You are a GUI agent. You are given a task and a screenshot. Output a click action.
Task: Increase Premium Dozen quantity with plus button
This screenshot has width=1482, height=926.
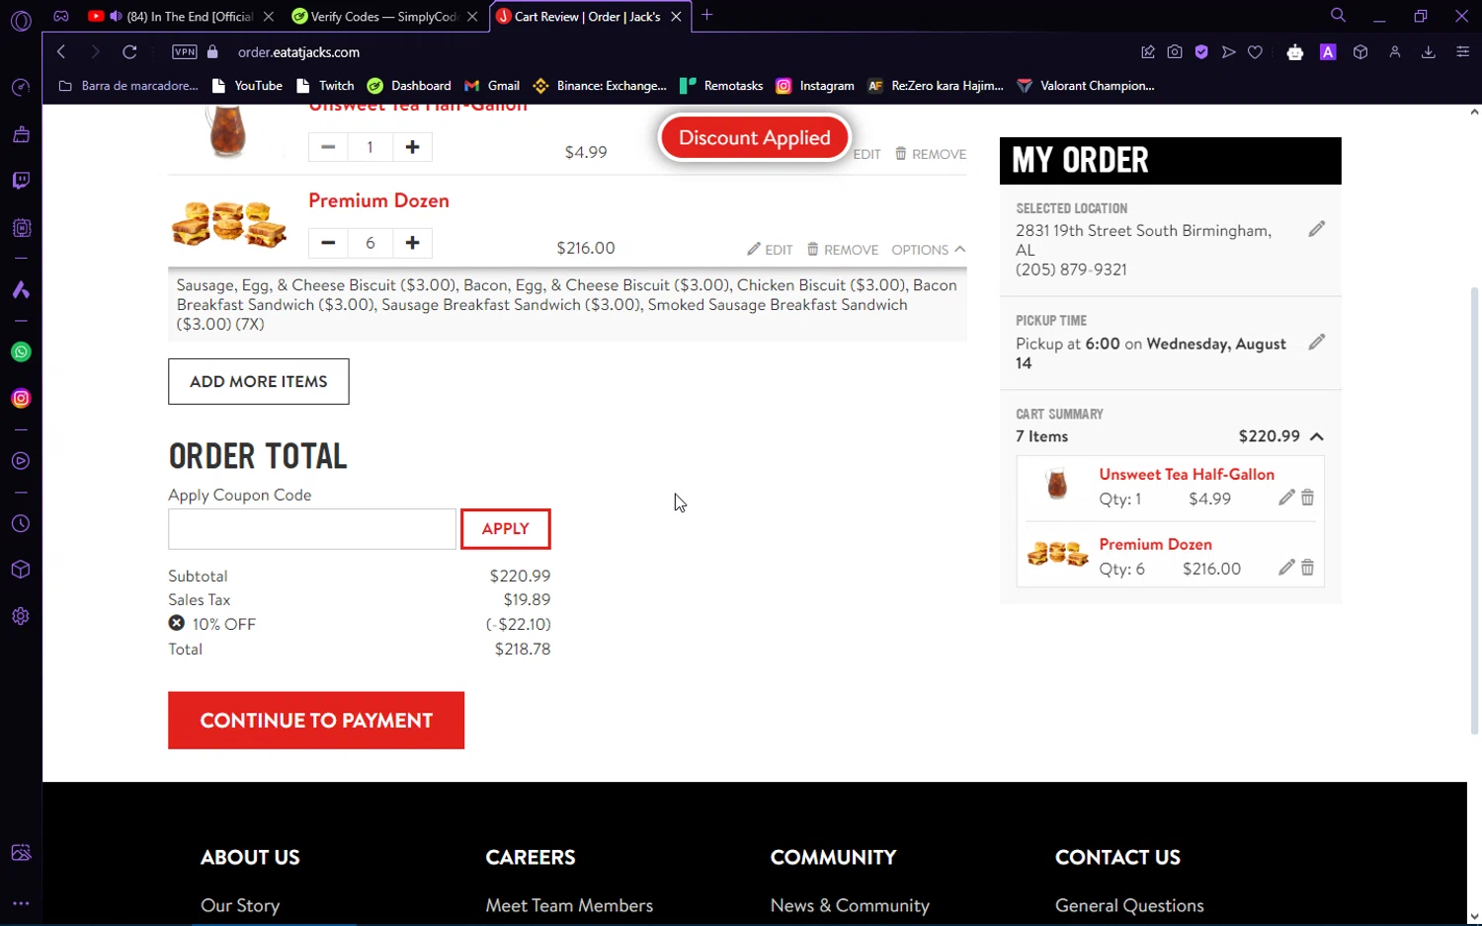click(412, 243)
